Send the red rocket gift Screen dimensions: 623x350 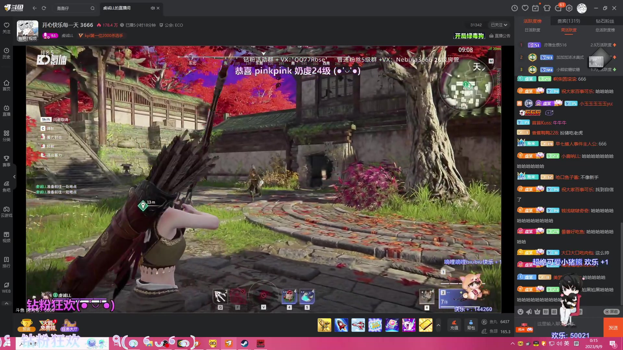click(341, 325)
